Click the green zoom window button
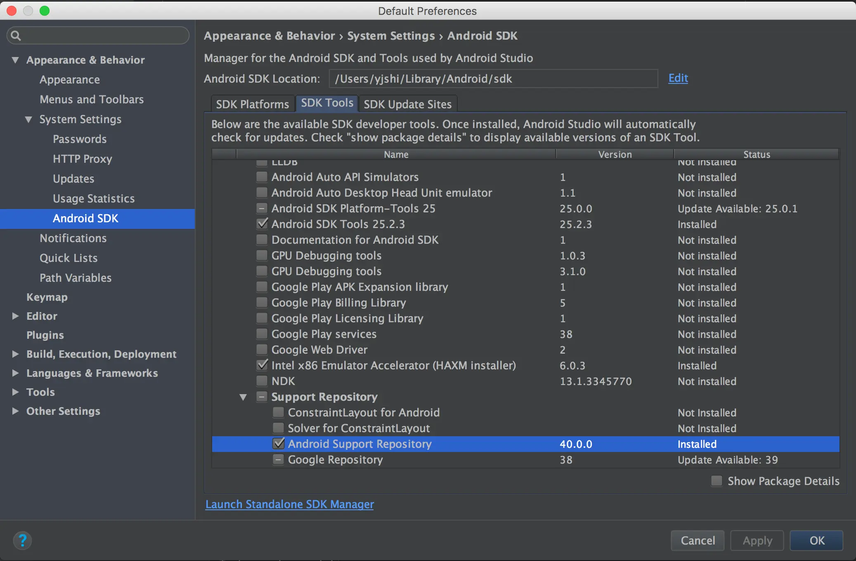This screenshot has width=856, height=561. point(45,11)
